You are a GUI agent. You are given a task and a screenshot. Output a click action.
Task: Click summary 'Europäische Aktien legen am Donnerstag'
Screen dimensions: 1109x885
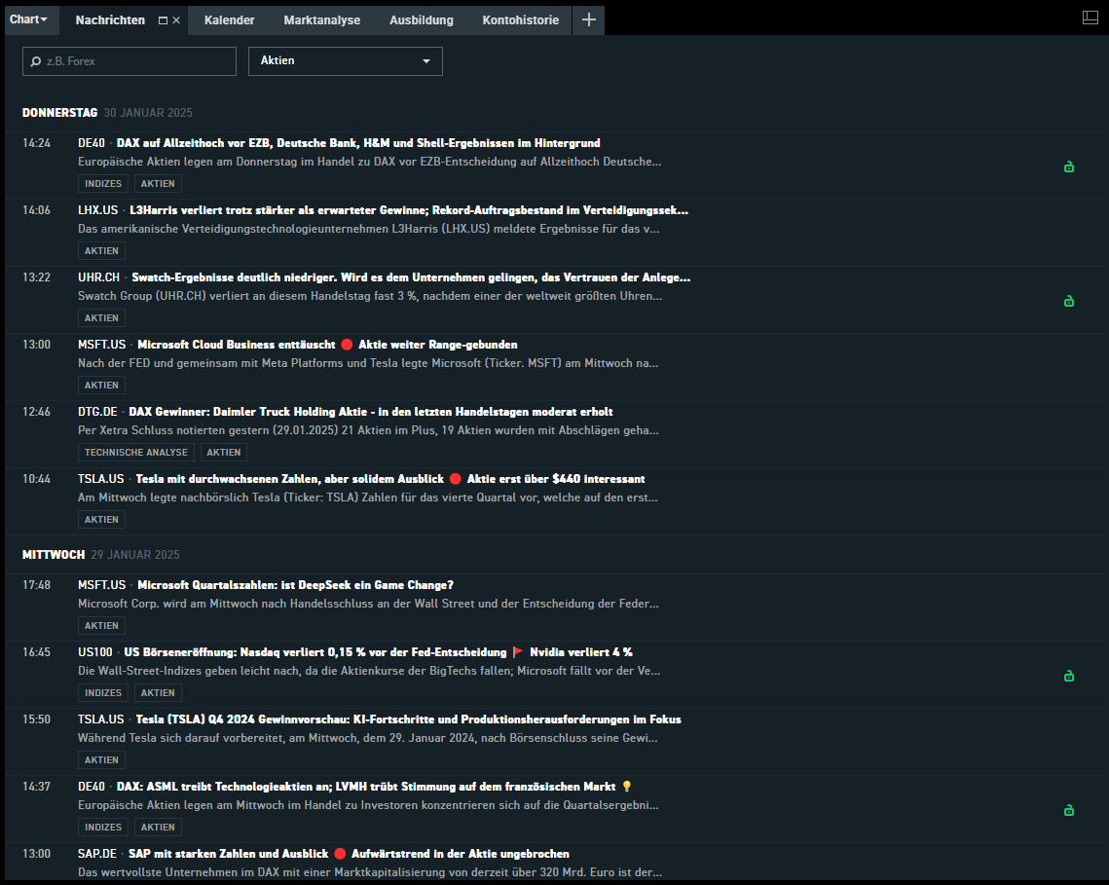[x=370, y=162]
